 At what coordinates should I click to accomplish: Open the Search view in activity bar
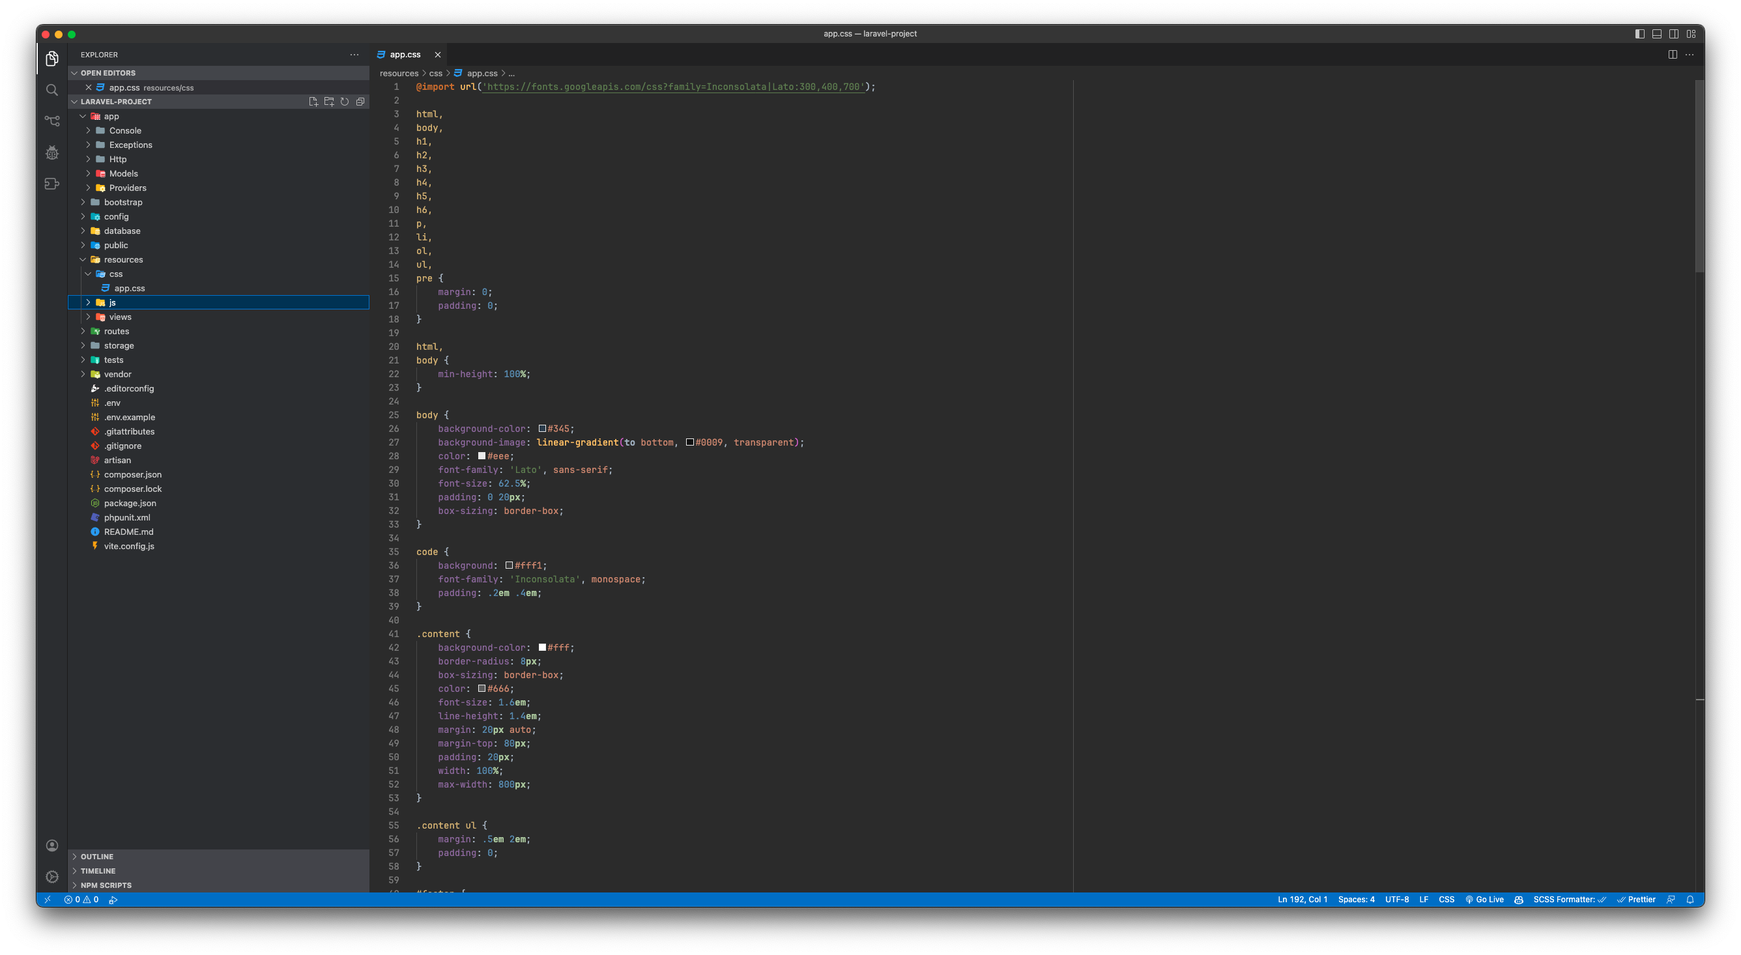tap(52, 90)
